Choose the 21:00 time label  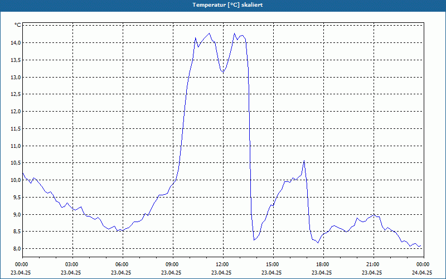(x=372, y=264)
